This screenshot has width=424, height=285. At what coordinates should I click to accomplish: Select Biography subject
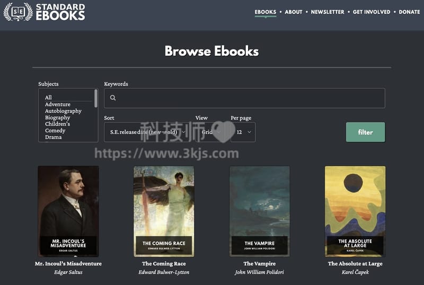(57, 118)
